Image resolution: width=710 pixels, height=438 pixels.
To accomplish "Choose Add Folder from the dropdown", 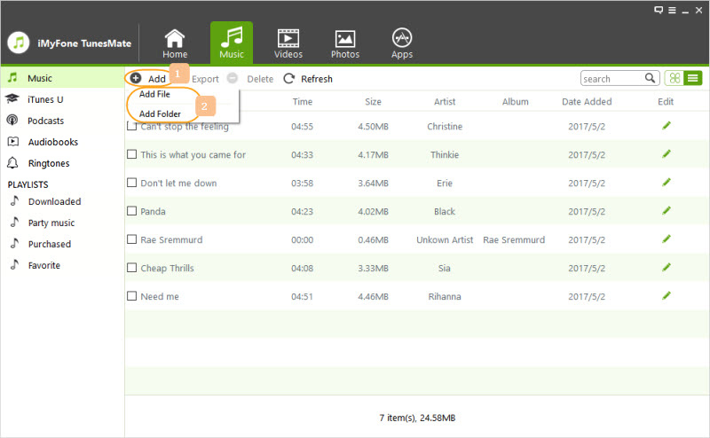I will tap(160, 113).
